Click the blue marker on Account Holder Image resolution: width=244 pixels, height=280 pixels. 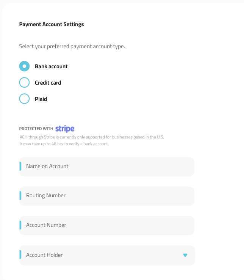[20, 255]
